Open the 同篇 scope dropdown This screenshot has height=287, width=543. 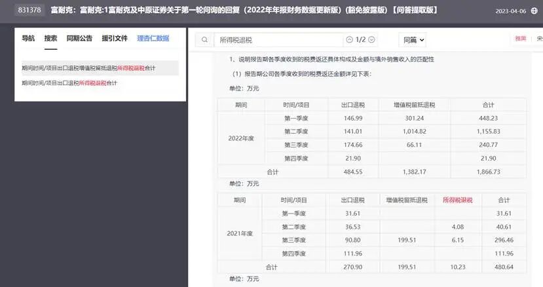[413, 40]
